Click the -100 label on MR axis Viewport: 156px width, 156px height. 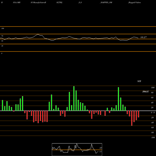[153, 138]
